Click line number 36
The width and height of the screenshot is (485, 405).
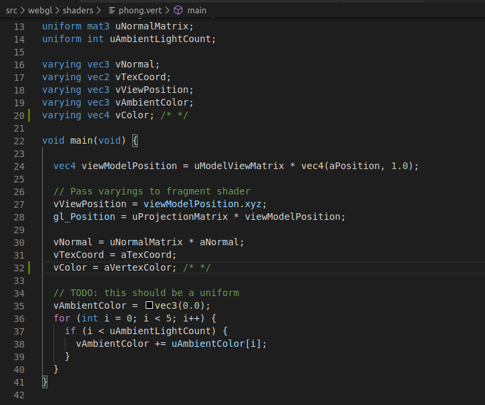click(x=19, y=319)
